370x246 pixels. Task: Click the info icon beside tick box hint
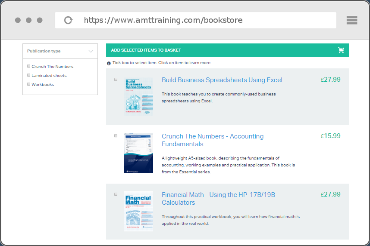[109, 63]
